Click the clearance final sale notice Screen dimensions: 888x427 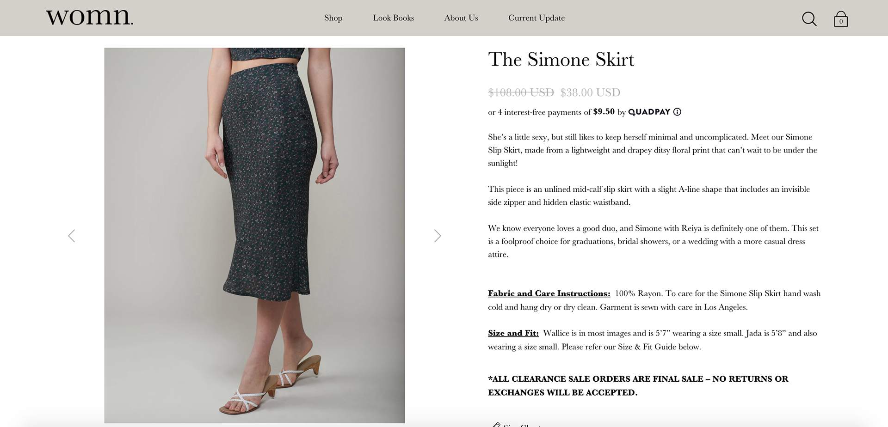[638, 385]
